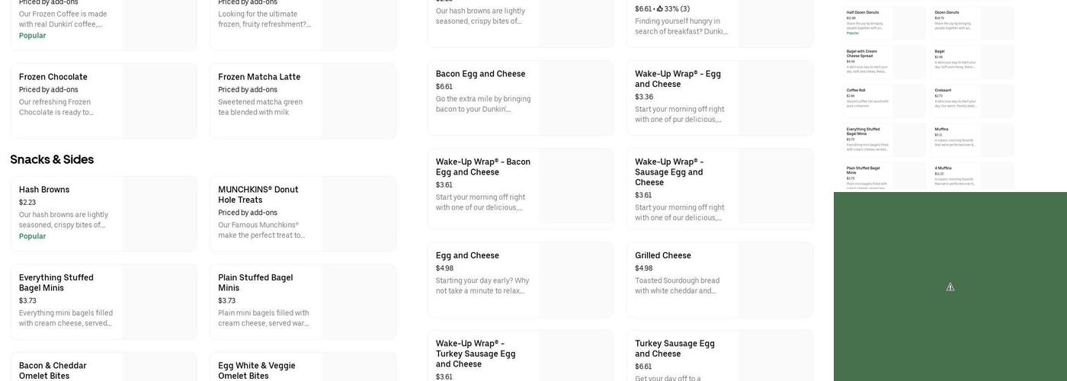Image resolution: width=1067 pixels, height=381 pixels.
Task: Click the Snacks & Sides section heading
Action: pos(52,159)
